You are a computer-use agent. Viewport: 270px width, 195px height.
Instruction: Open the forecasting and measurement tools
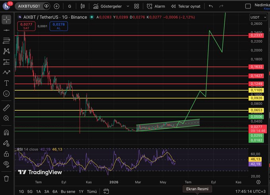(6, 62)
